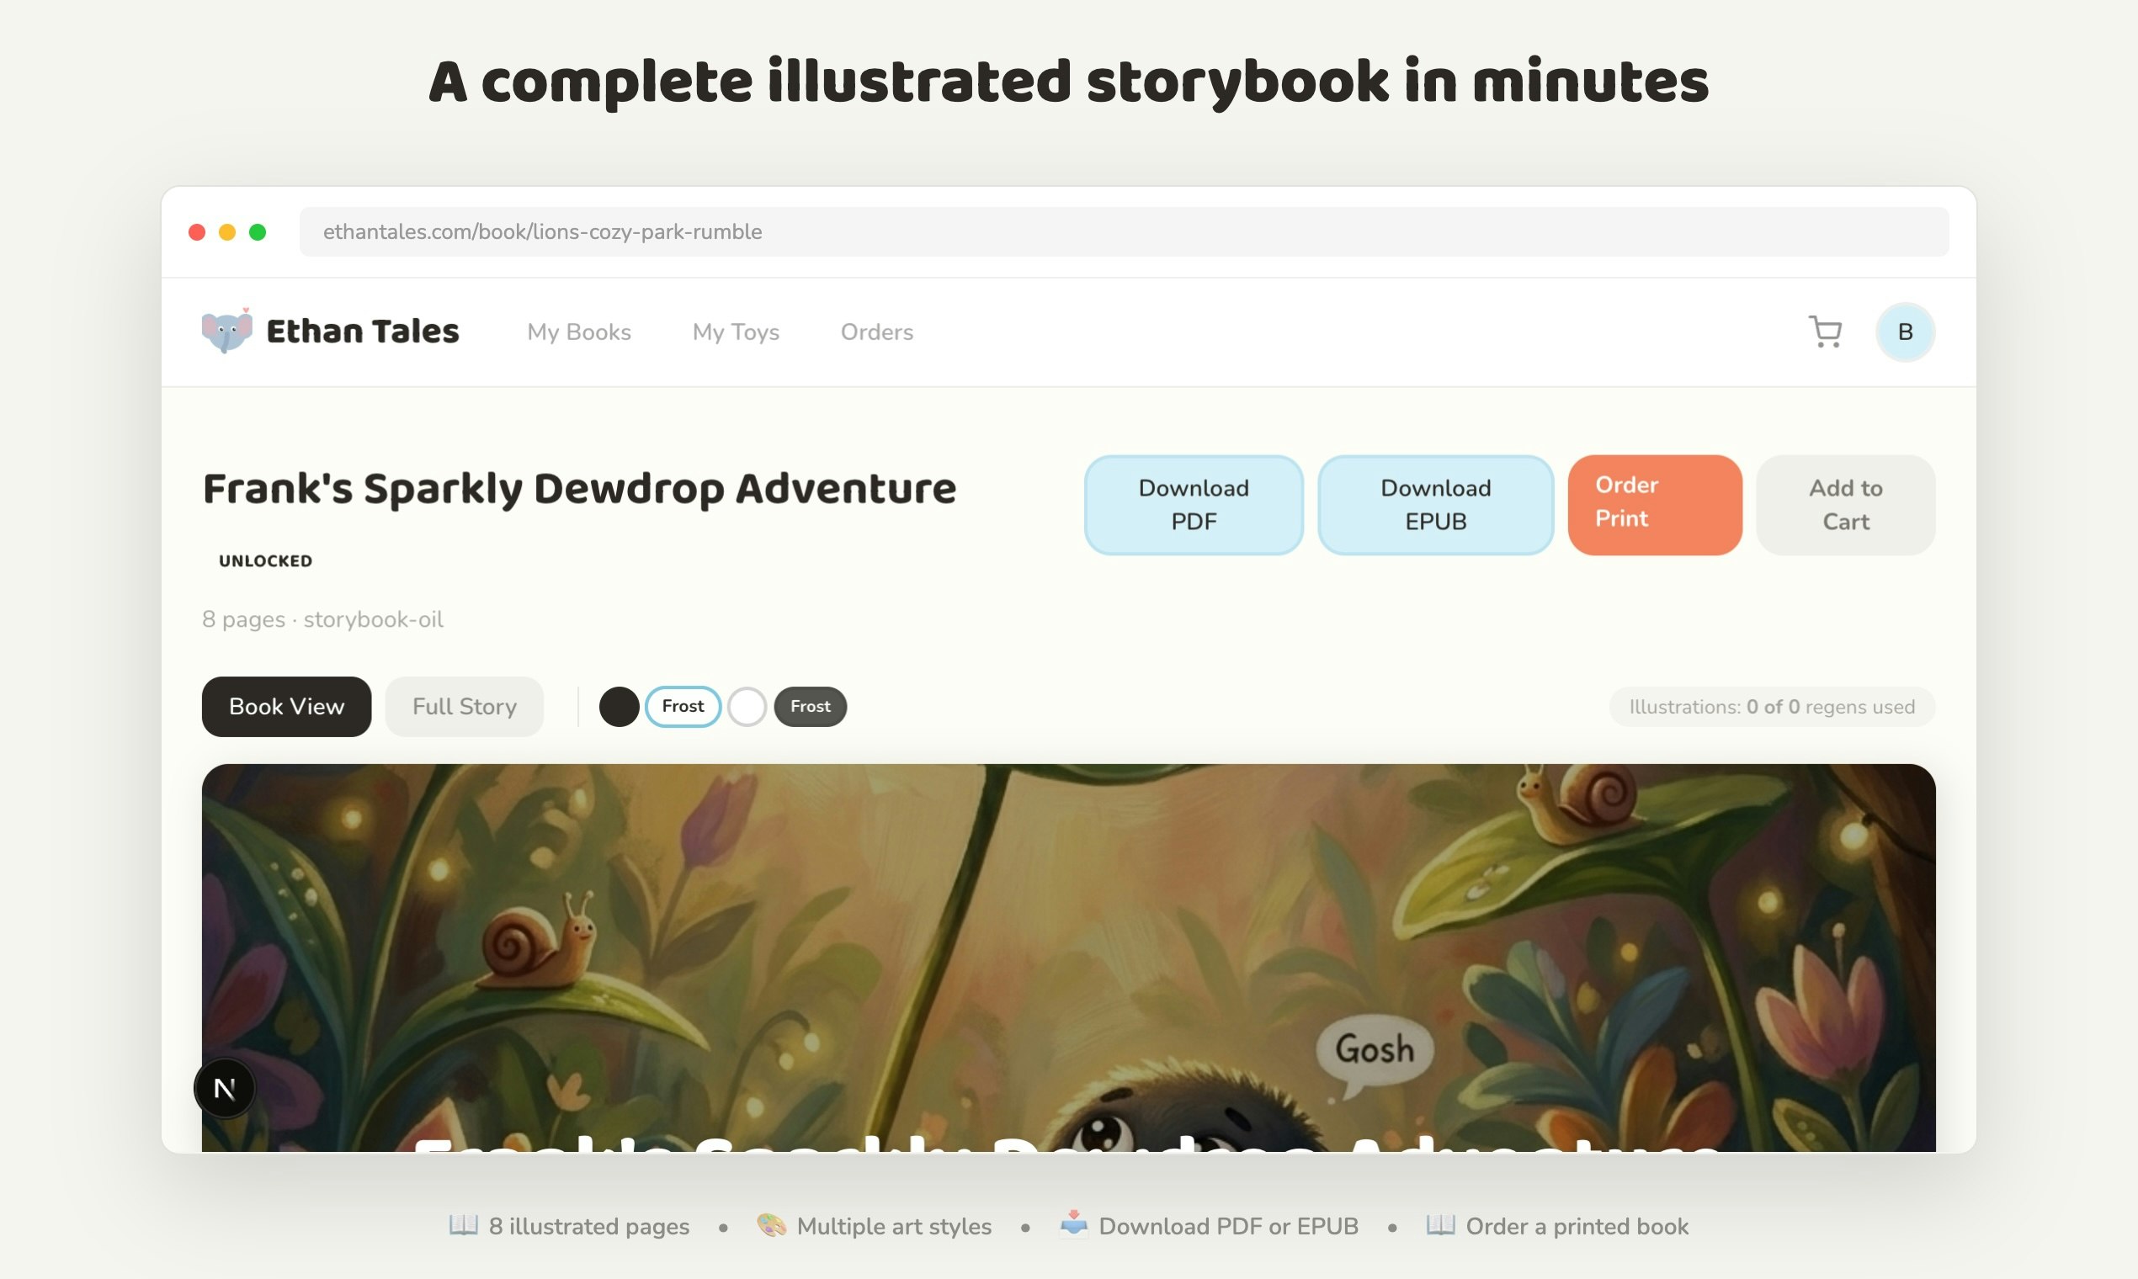Click the green window maximize dot
The image size is (2138, 1279).
257,232
